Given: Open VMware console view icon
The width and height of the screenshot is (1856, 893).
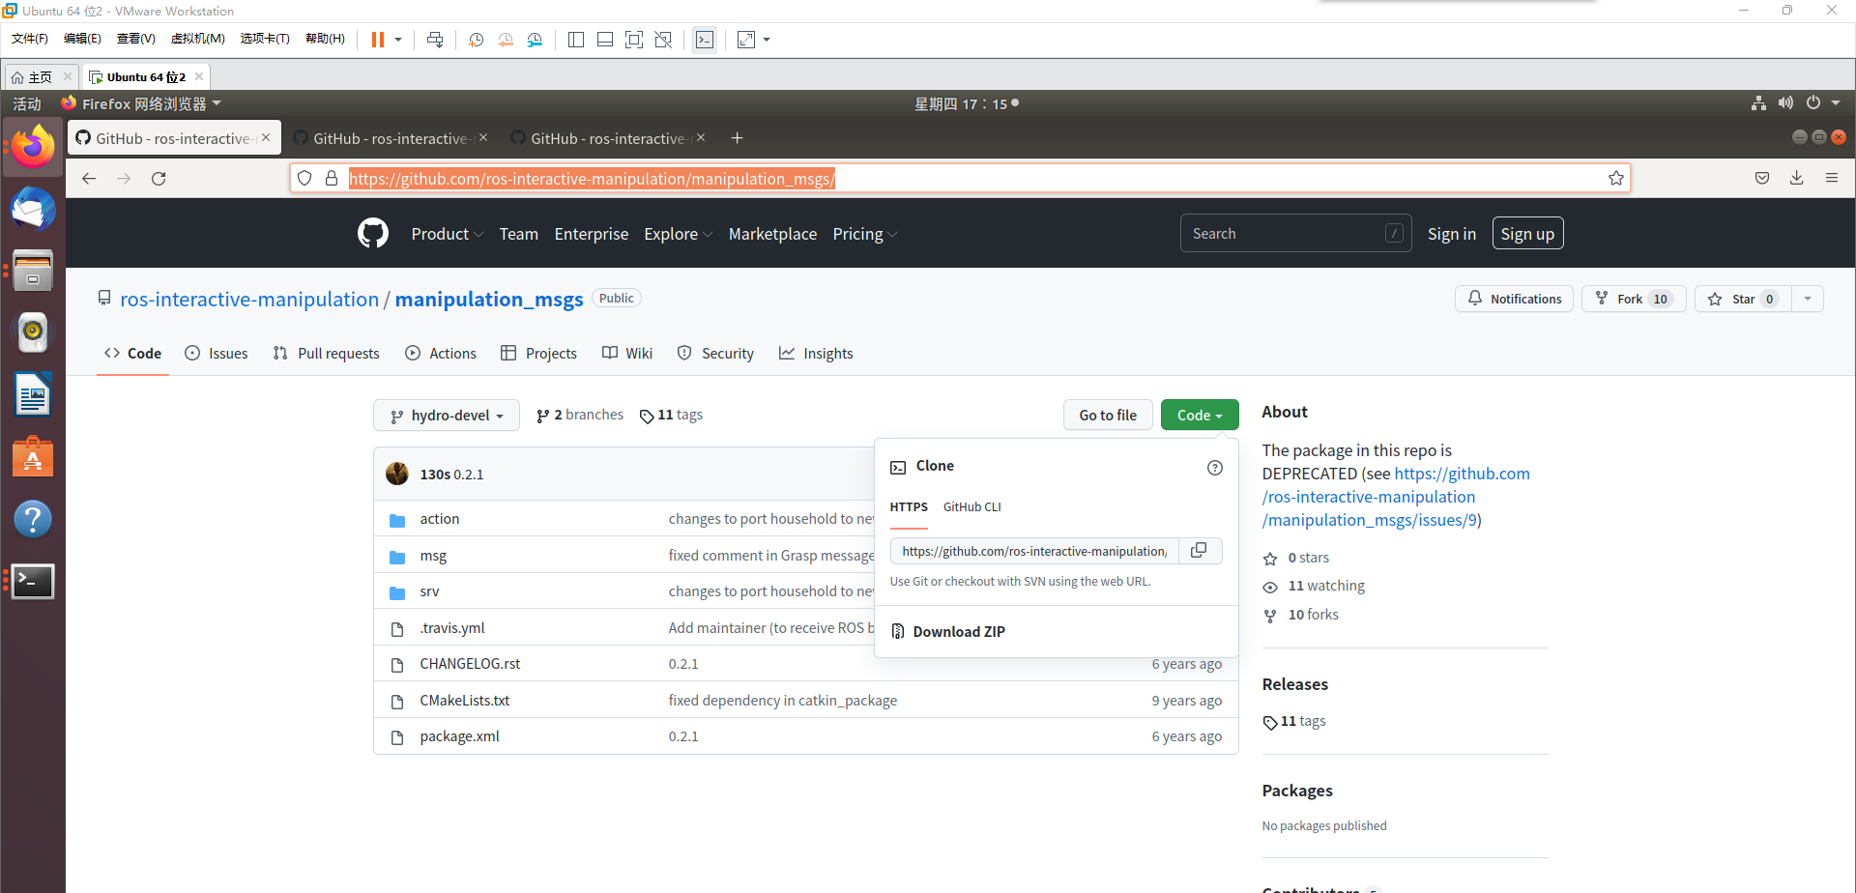Looking at the screenshot, I should click(705, 40).
